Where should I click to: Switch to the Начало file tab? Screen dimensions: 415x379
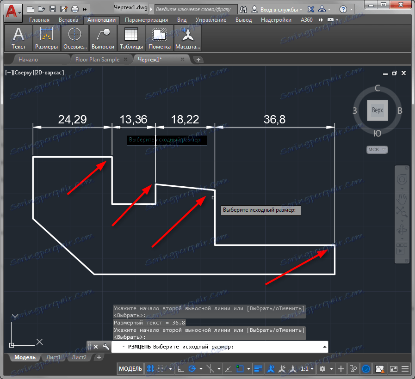[x=28, y=60]
